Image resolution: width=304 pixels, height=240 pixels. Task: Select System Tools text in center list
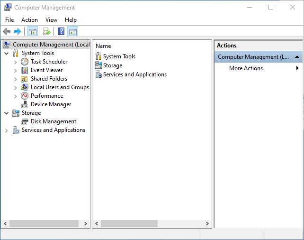119,56
